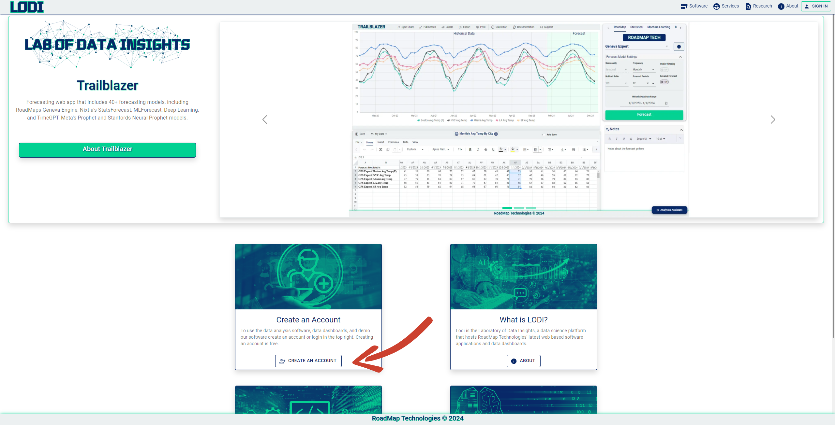Toggle SF Avg Temp legend entry
This screenshot has width=835, height=425.
[526, 120]
